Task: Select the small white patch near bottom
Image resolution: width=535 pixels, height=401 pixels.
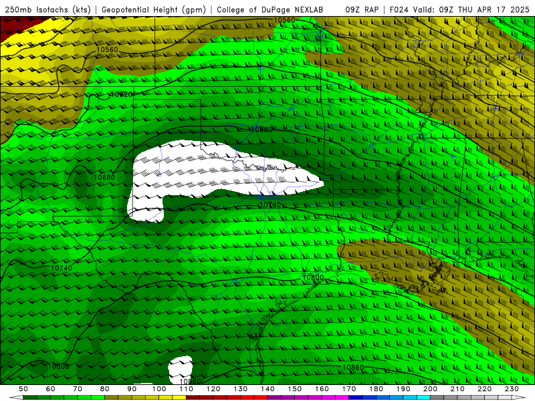Action: click(x=180, y=369)
